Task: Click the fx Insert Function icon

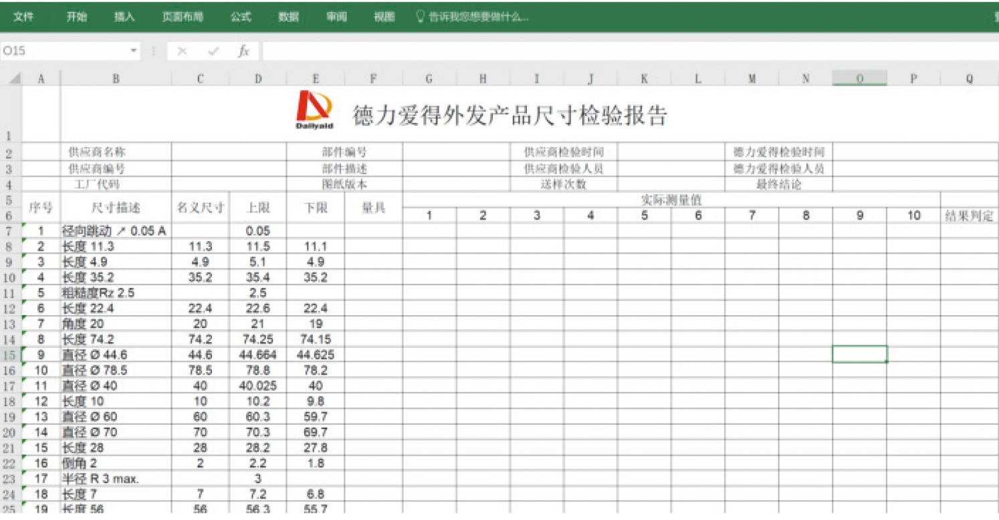Action: (243, 51)
